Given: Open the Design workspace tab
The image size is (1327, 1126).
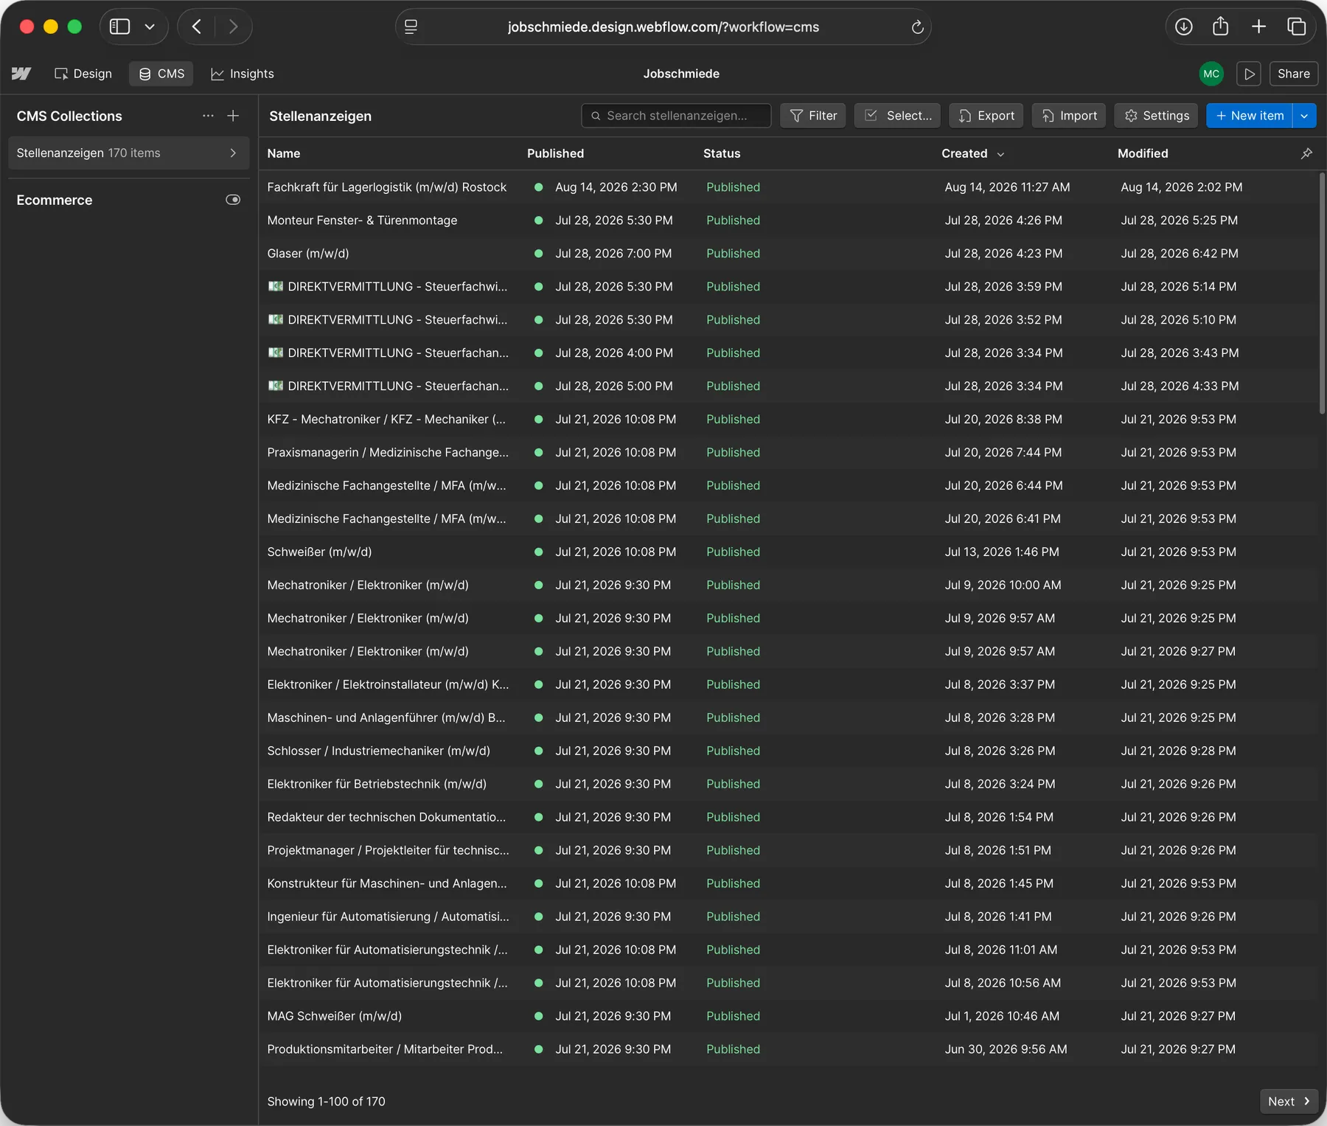Looking at the screenshot, I should [83, 74].
